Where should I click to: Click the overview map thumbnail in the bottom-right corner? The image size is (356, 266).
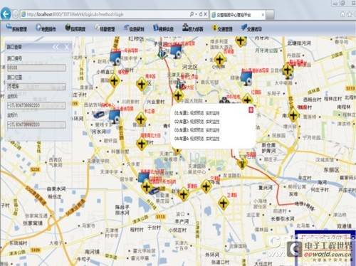pos(325,248)
